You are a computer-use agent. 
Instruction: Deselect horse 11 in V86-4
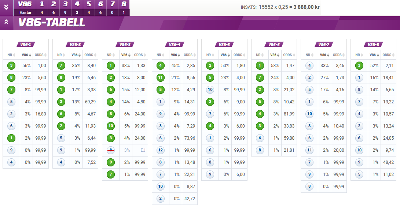161,78
